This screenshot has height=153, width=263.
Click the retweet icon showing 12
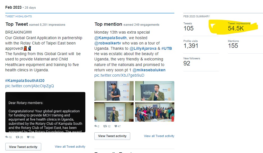click(105, 126)
